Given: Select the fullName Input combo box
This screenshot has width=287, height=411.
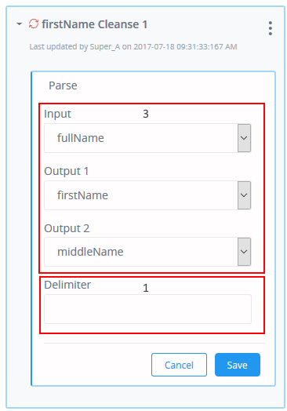Looking at the screenshot, I should [x=147, y=138].
